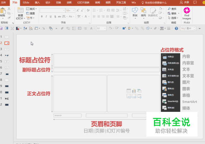Toggle italic formatting
205x144 pixels.
pyautogui.click(x=46, y=17)
